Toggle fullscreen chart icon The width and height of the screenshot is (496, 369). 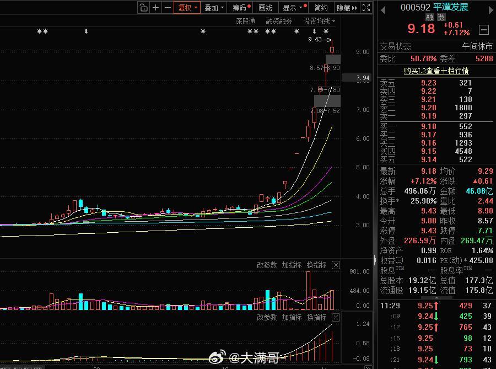(x=366, y=8)
